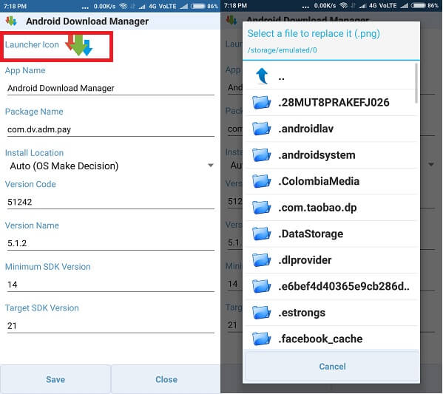
Task: Open the .androidsystem folder name
Action: pos(317,154)
